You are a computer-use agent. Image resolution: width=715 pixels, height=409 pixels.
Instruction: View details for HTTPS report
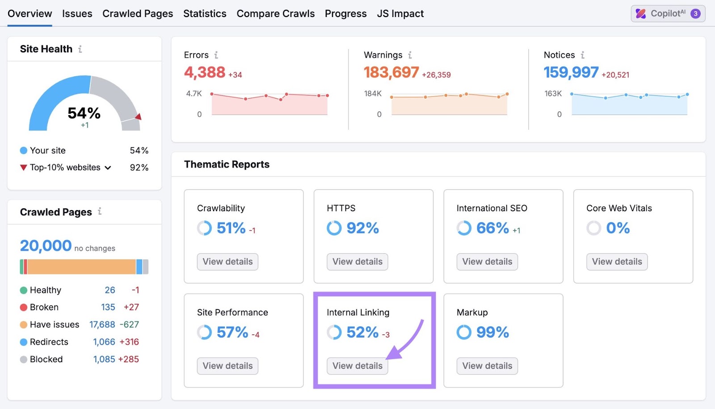tap(357, 262)
